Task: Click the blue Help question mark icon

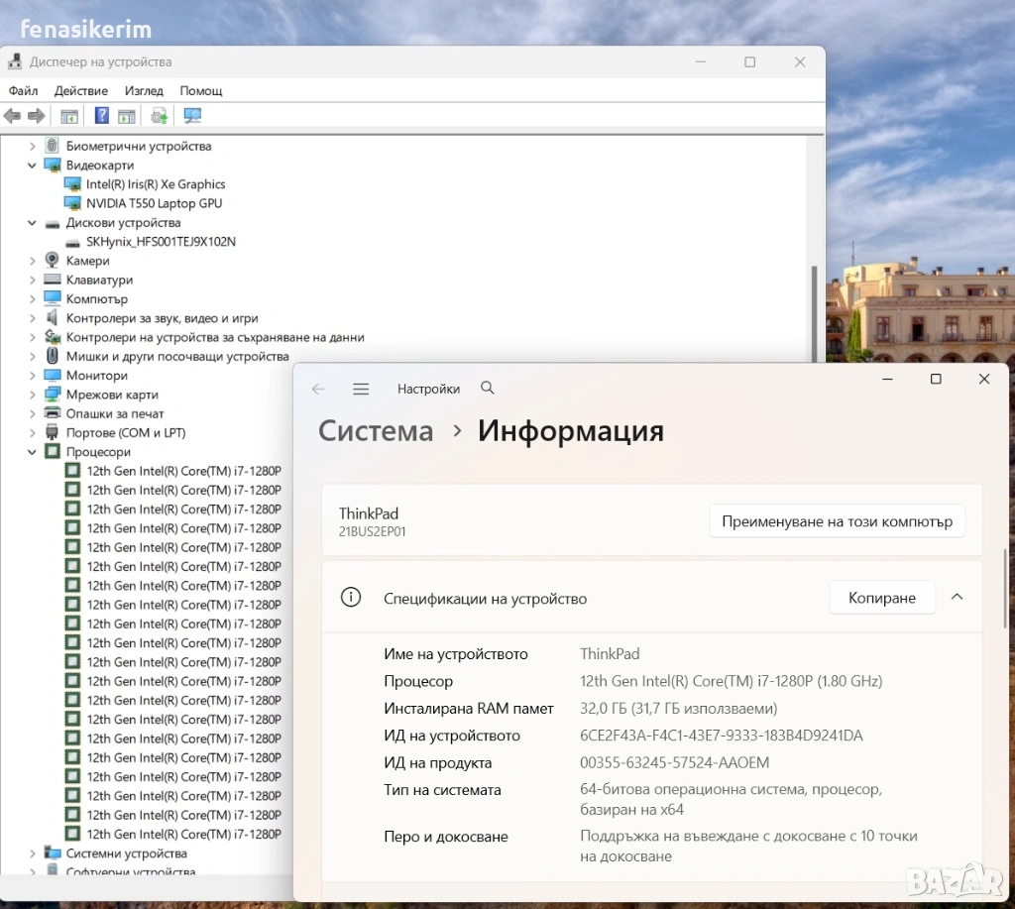Action: coord(101,116)
